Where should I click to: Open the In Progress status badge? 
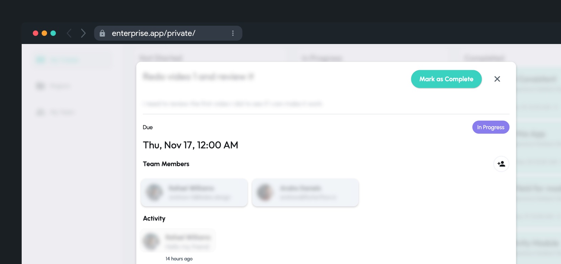pyautogui.click(x=491, y=127)
